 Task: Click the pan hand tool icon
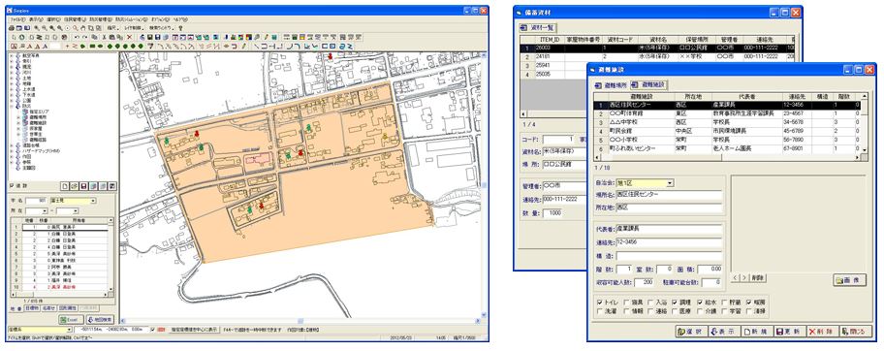[83, 28]
